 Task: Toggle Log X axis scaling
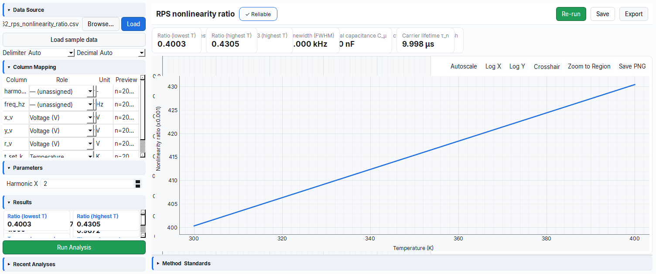coord(493,66)
